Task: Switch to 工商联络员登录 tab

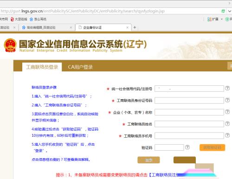Action: [x=42, y=67]
